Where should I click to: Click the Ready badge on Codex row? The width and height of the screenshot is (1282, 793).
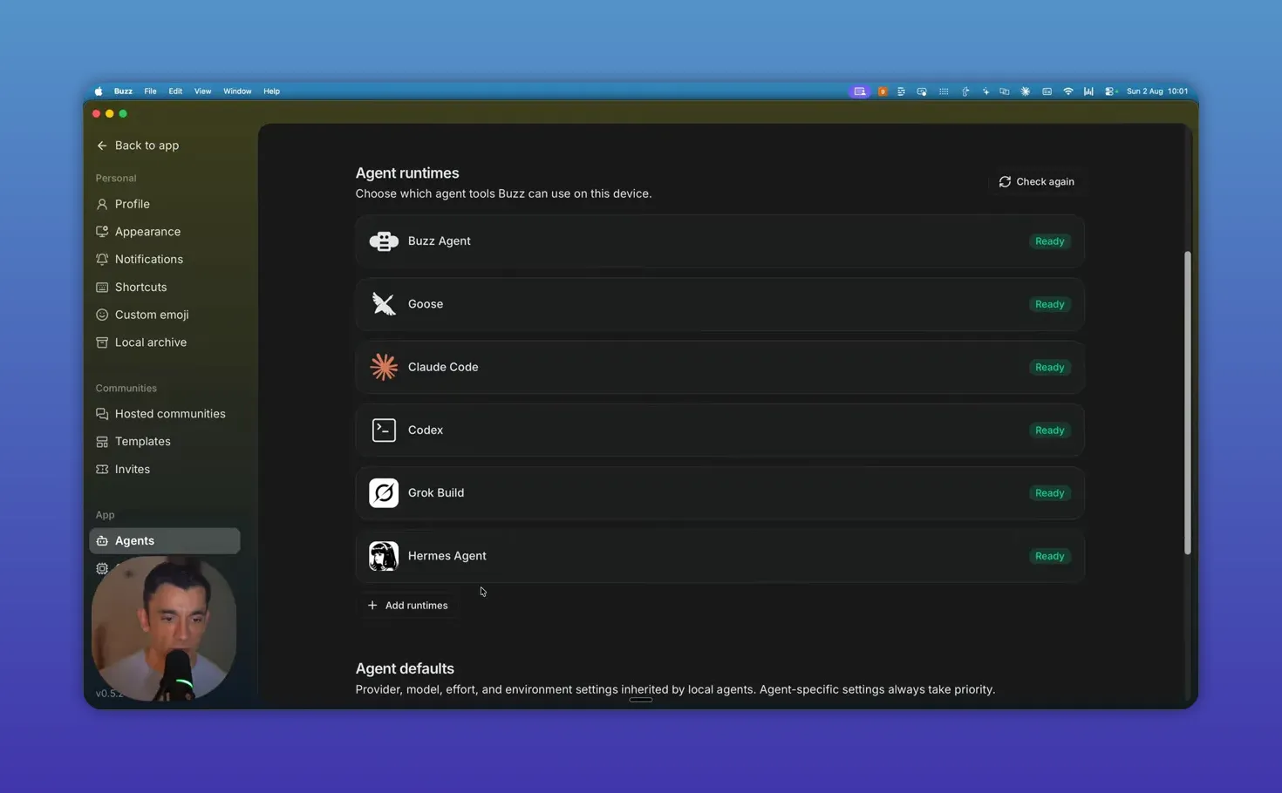(1049, 430)
